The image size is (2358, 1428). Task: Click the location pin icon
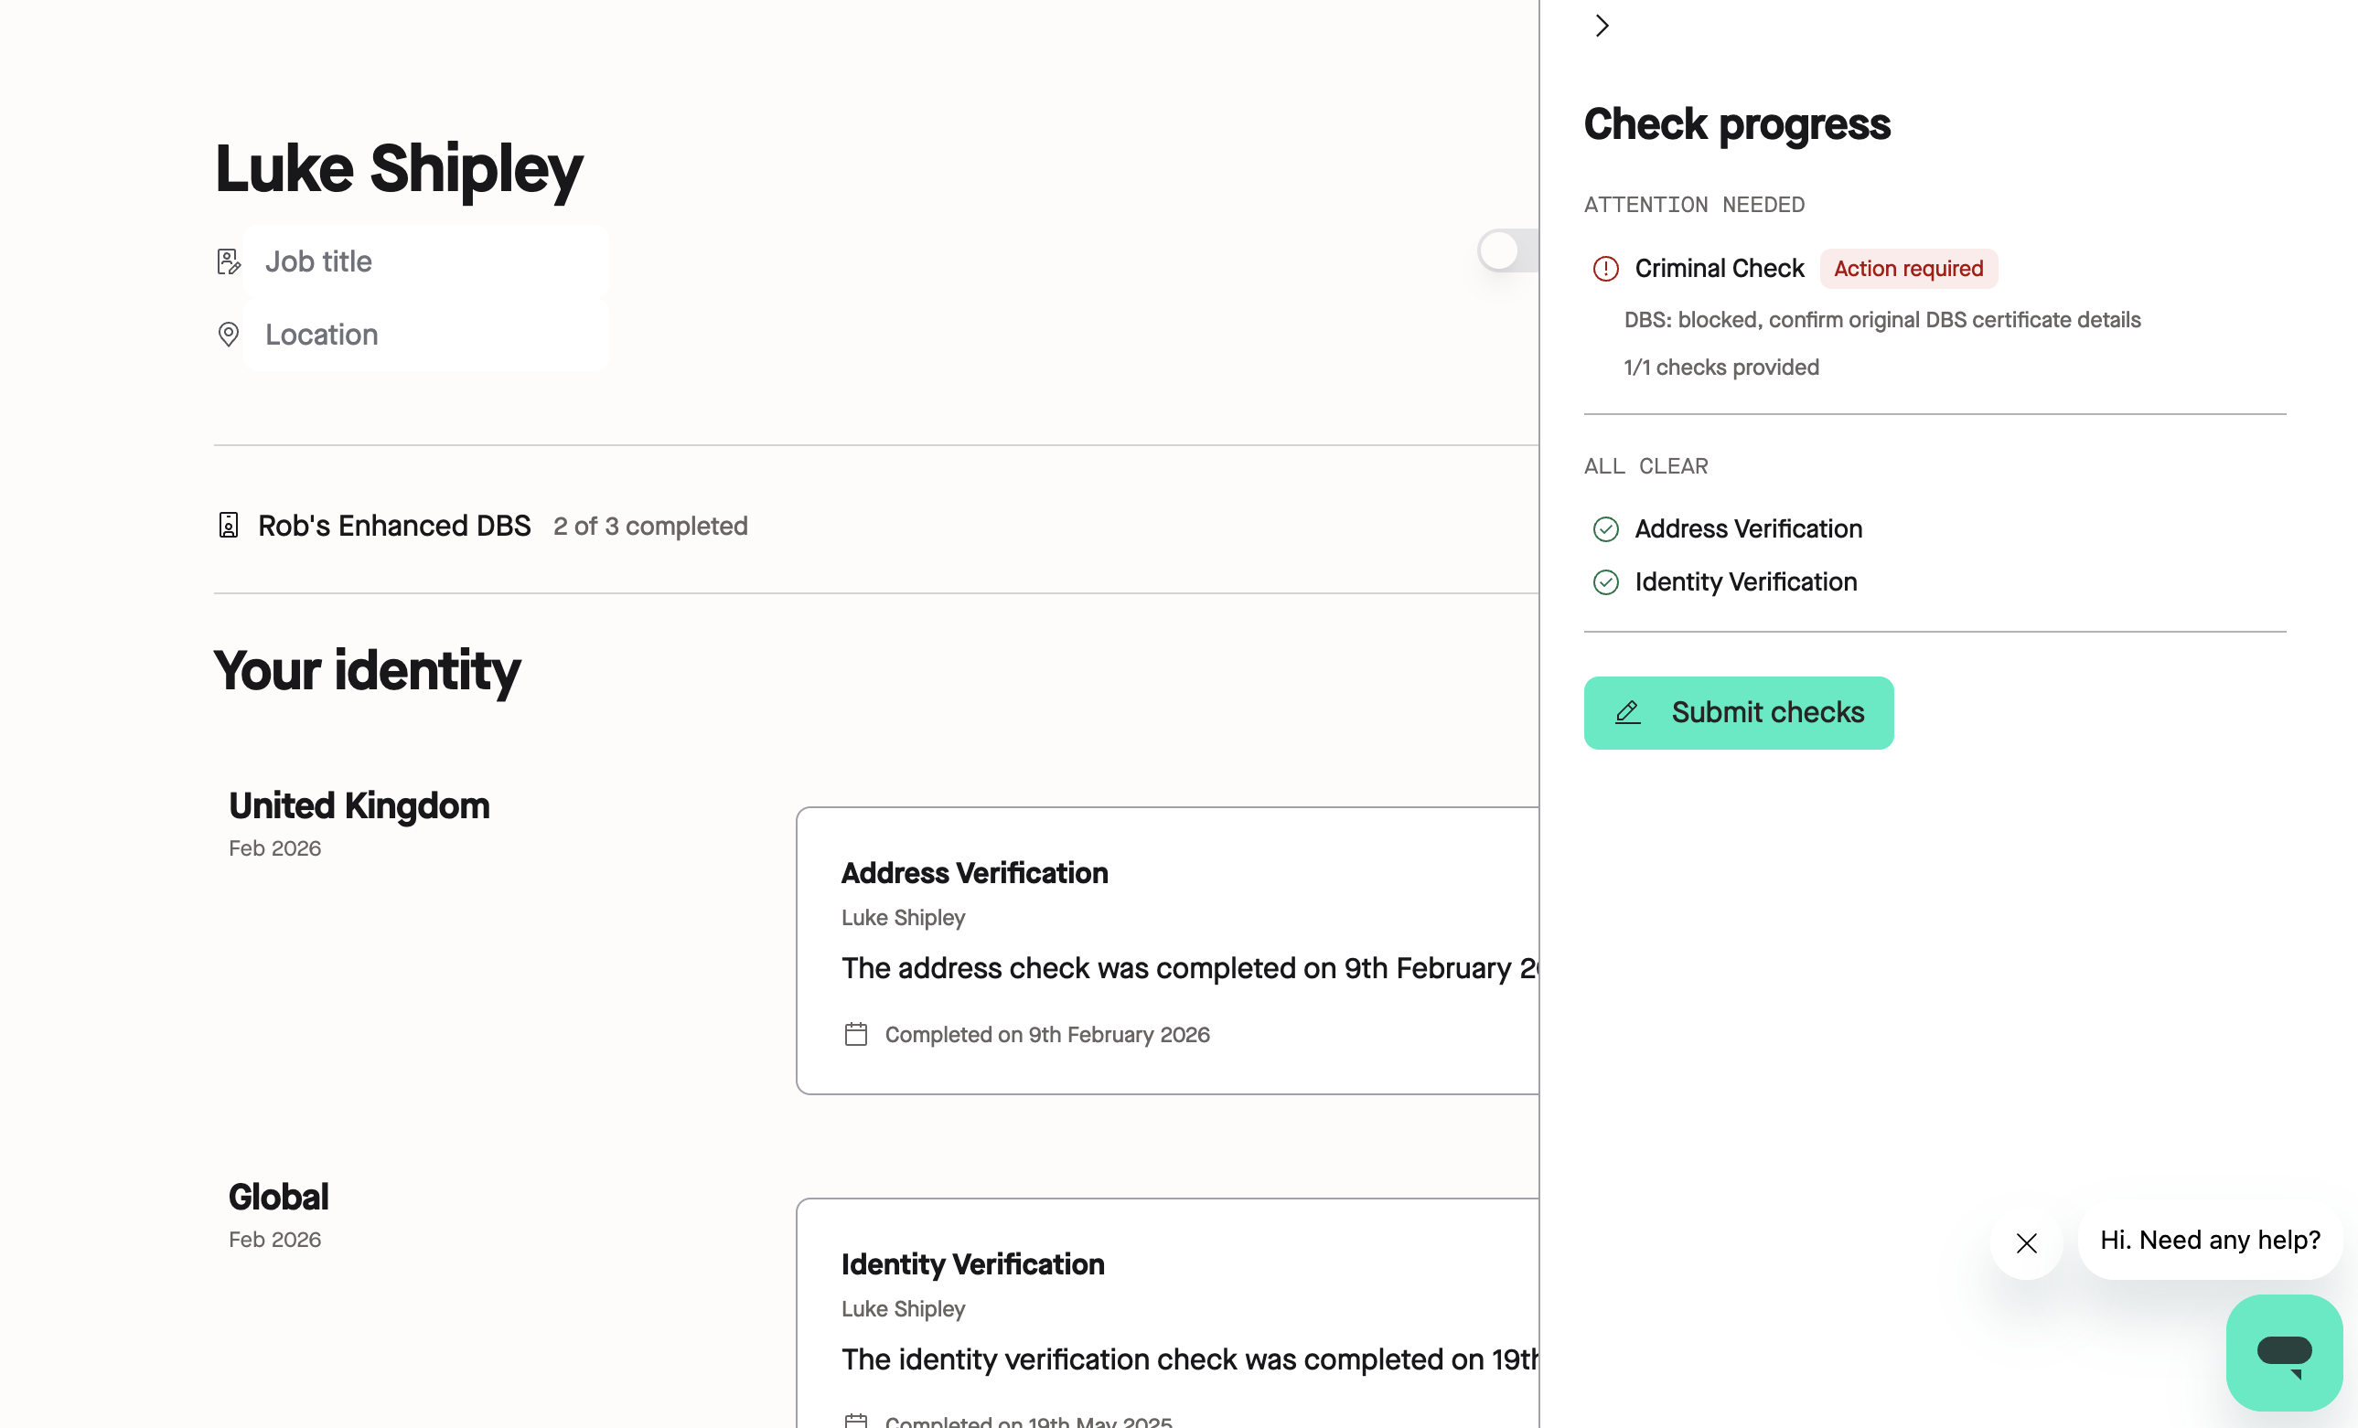(x=228, y=335)
